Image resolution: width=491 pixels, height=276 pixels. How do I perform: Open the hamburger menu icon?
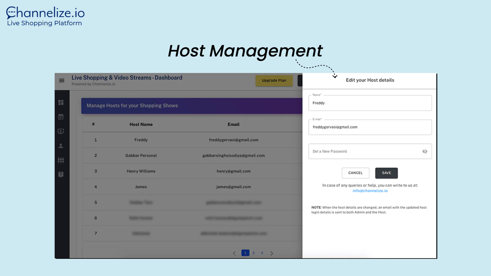pyautogui.click(x=62, y=80)
